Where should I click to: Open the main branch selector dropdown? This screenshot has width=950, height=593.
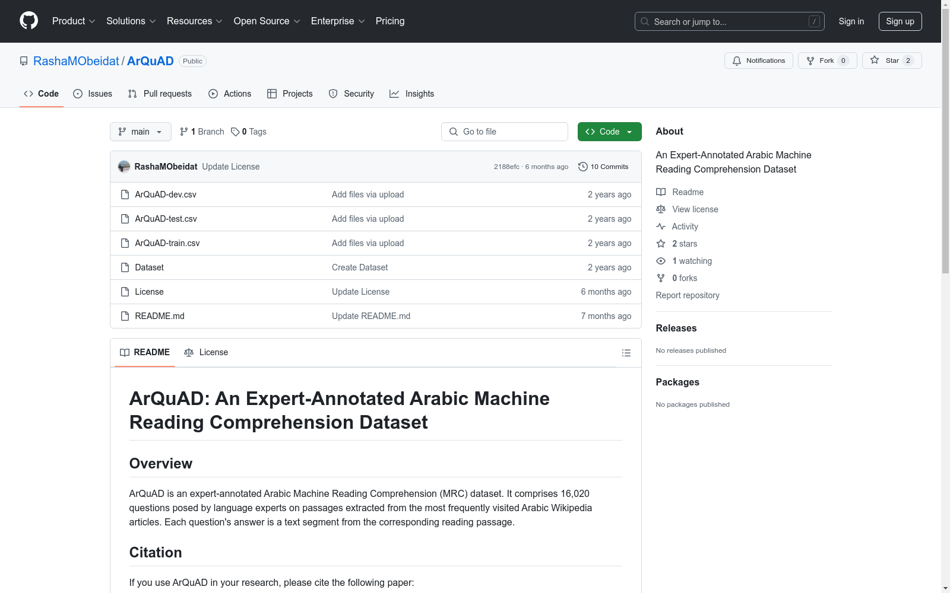(141, 132)
